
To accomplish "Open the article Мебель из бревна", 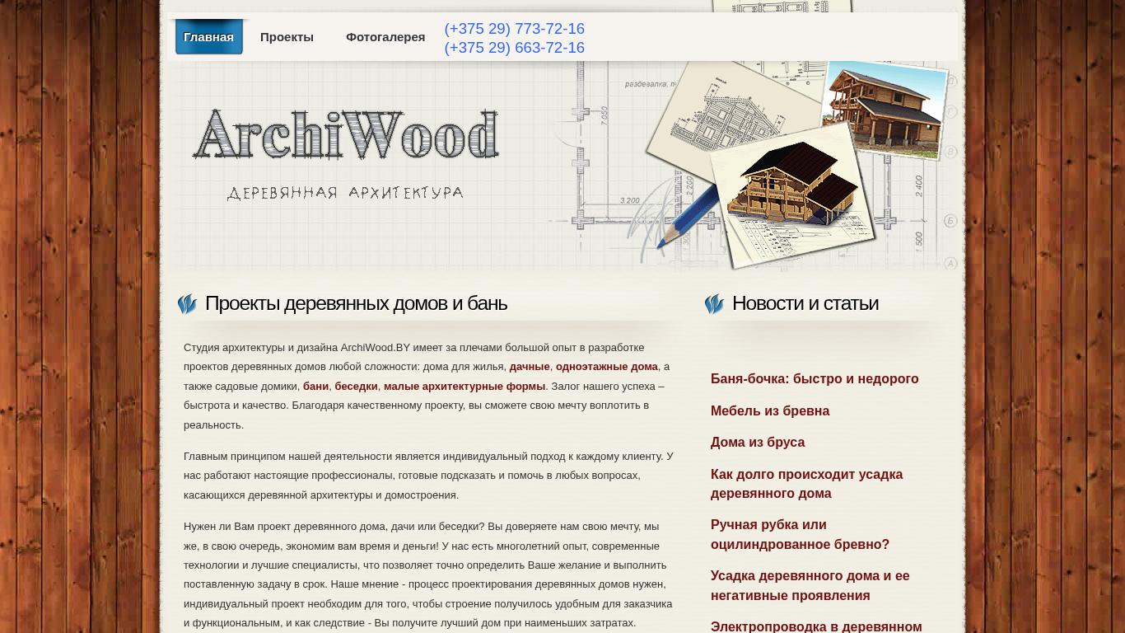I will [x=770, y=411].
